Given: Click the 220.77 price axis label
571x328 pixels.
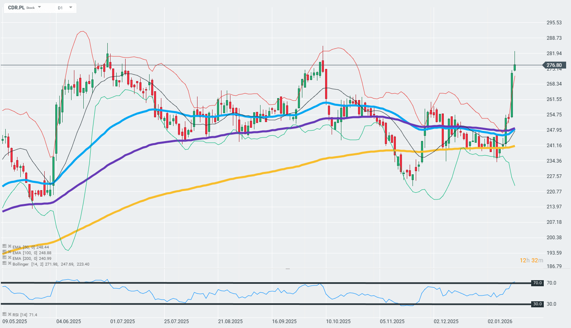Looking at the screenshot, I should (554, 192).
